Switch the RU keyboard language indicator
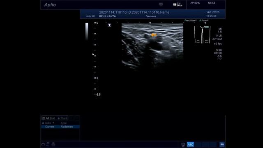Image resolution: width=263 pixels, height=148 pixels. [x=222, y=144]
